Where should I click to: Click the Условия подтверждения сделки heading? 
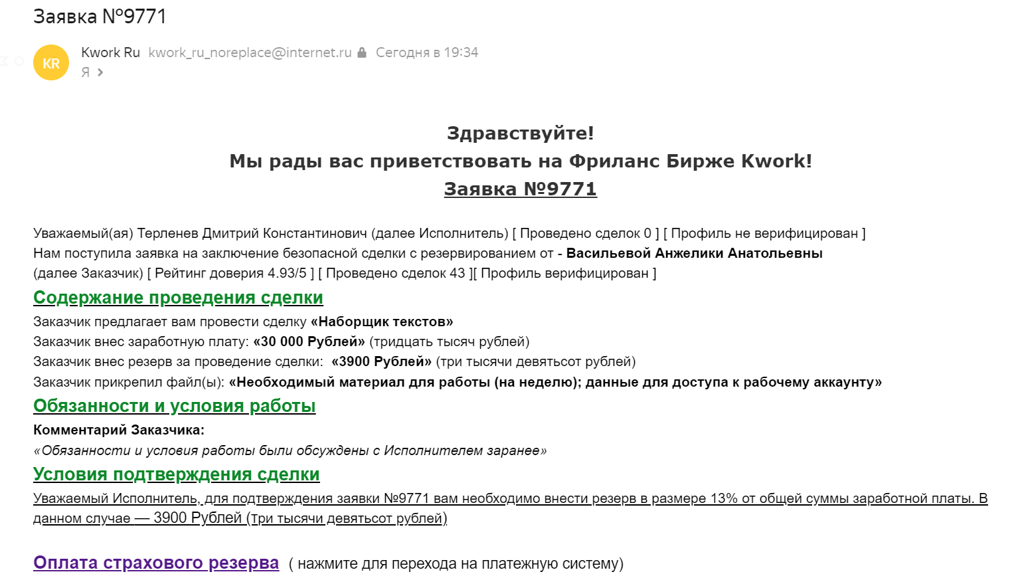(x=177, y=474)
